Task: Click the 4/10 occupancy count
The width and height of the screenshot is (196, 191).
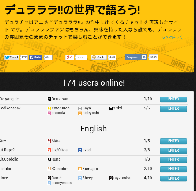Action: coord(148,178)
